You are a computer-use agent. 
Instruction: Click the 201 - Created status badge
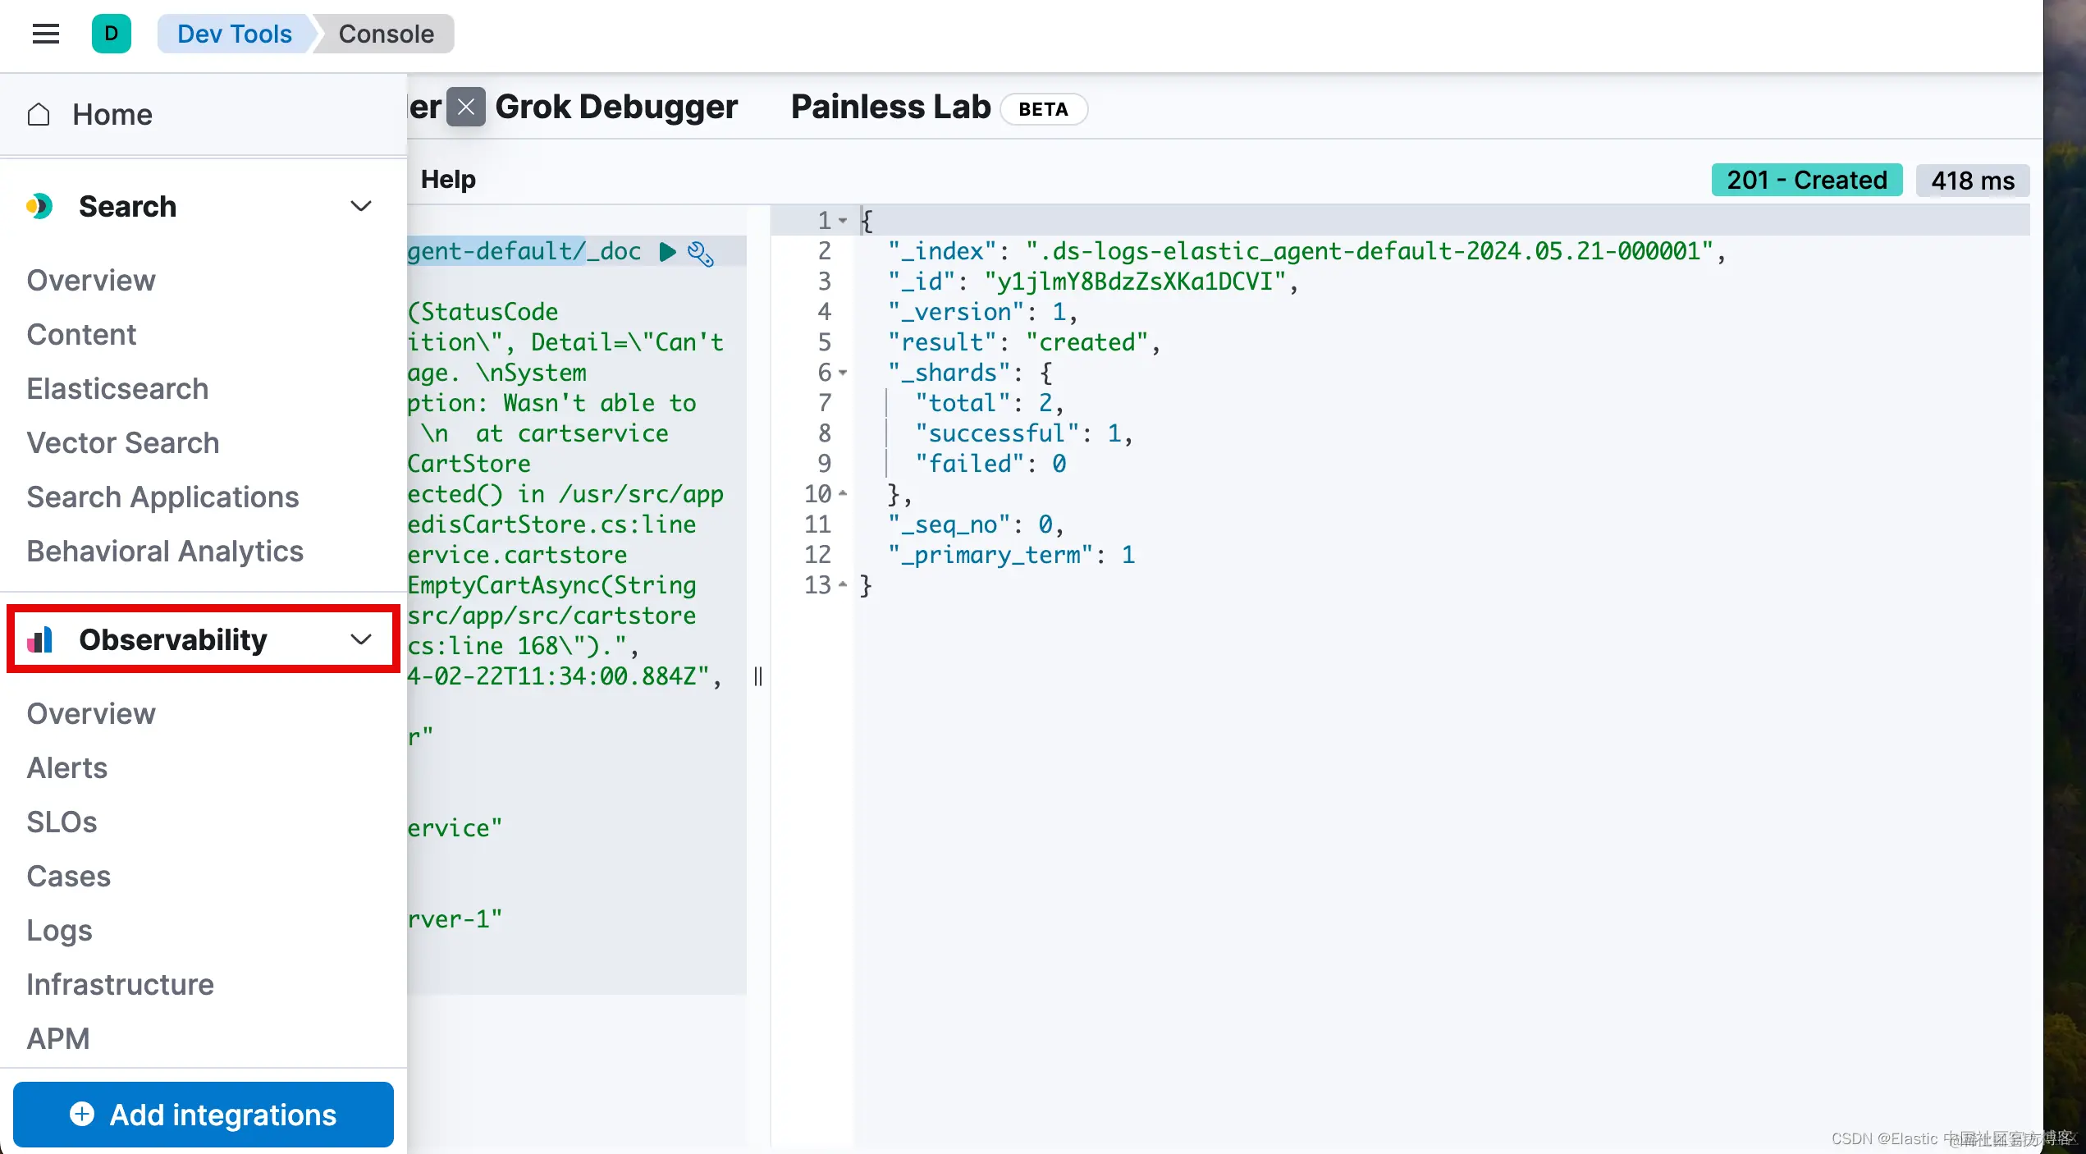[x=1807, y=180]
